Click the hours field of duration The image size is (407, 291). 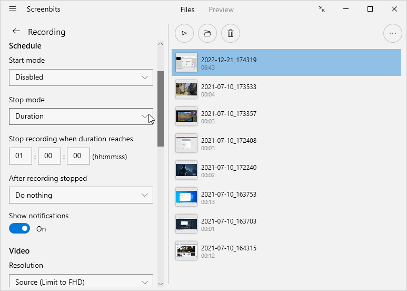[21, 156]
